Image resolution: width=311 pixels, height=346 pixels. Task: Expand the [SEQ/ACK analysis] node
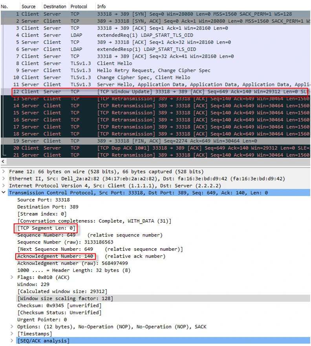click(x=12, y=341)
